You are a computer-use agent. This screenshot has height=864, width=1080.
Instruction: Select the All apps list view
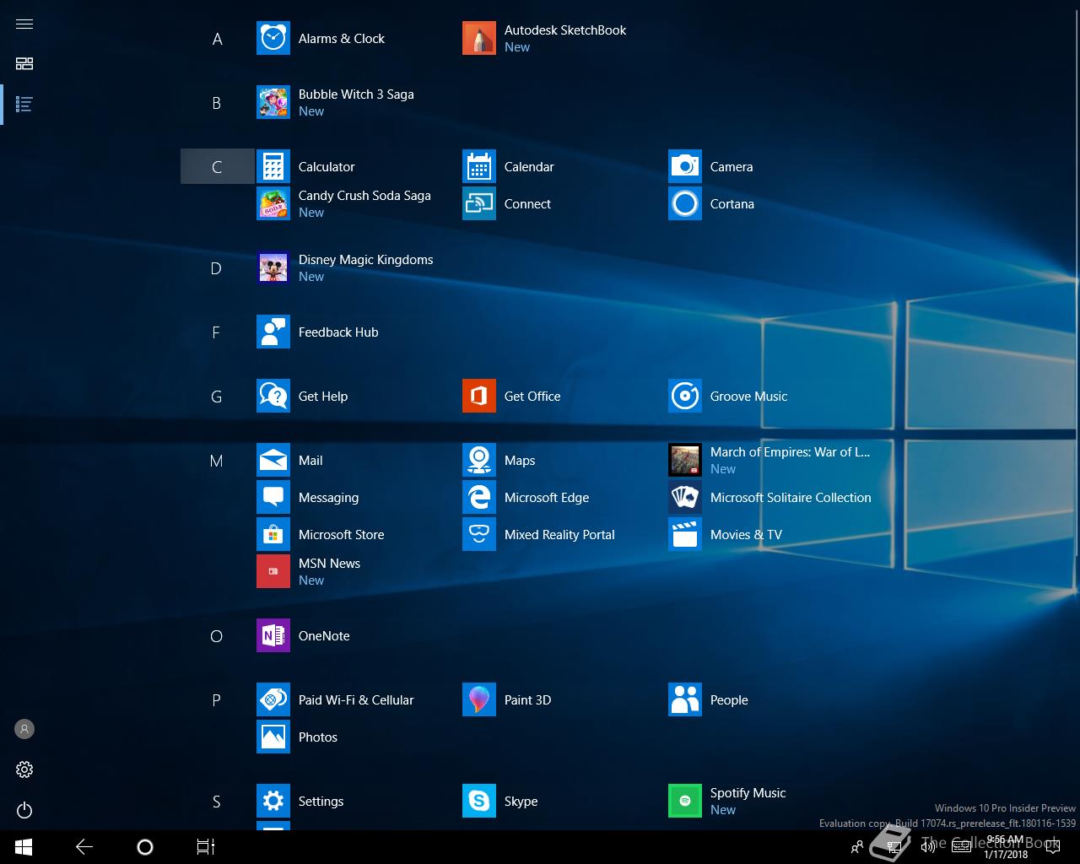tap(24, 105)
